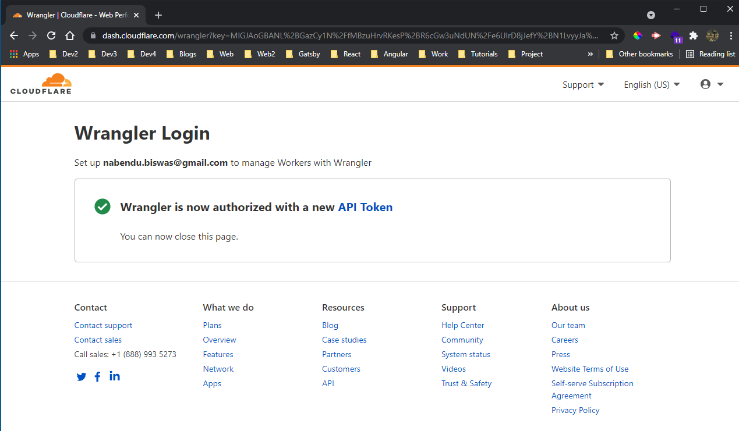Open the Tutorials bookmarks folder
This screenshot has width=739, height=431.
[478, 54]
